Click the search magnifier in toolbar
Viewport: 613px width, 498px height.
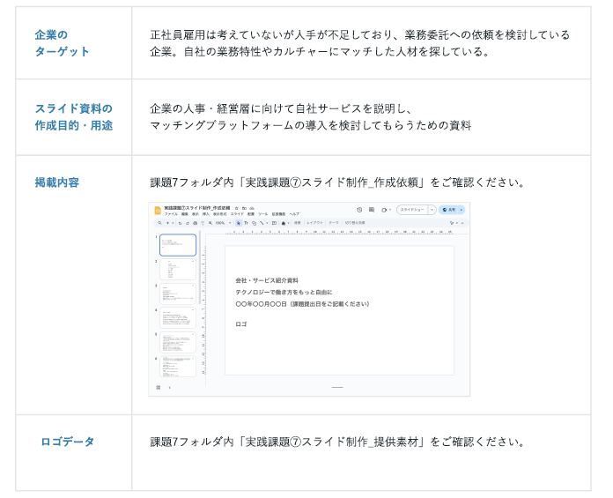point(158,223)
